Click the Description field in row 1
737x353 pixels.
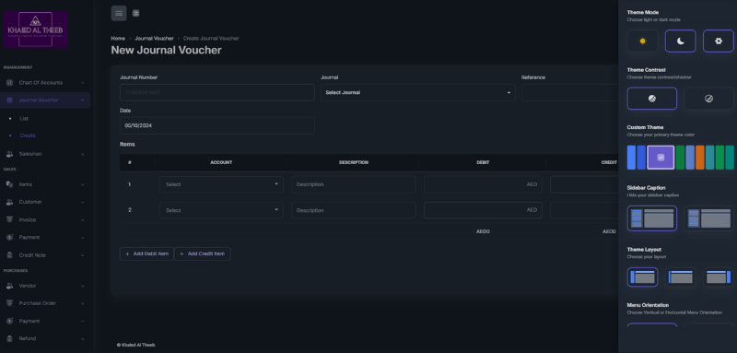point(354,184)
